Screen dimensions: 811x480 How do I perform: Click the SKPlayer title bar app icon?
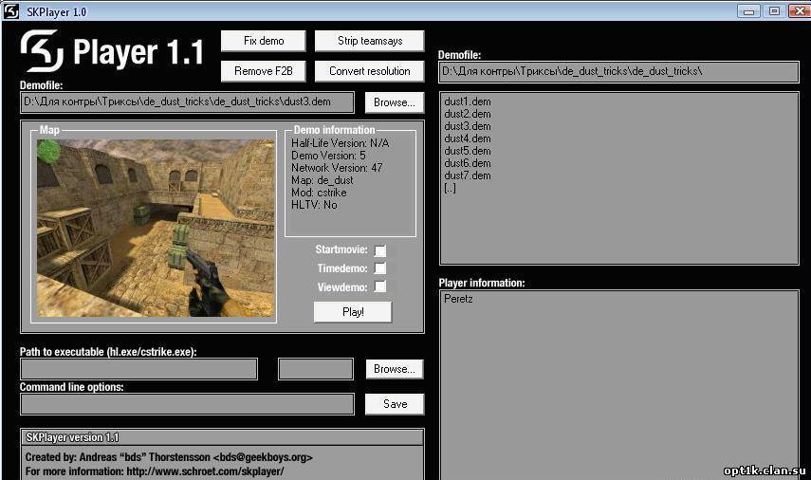(x=10, y=10)
